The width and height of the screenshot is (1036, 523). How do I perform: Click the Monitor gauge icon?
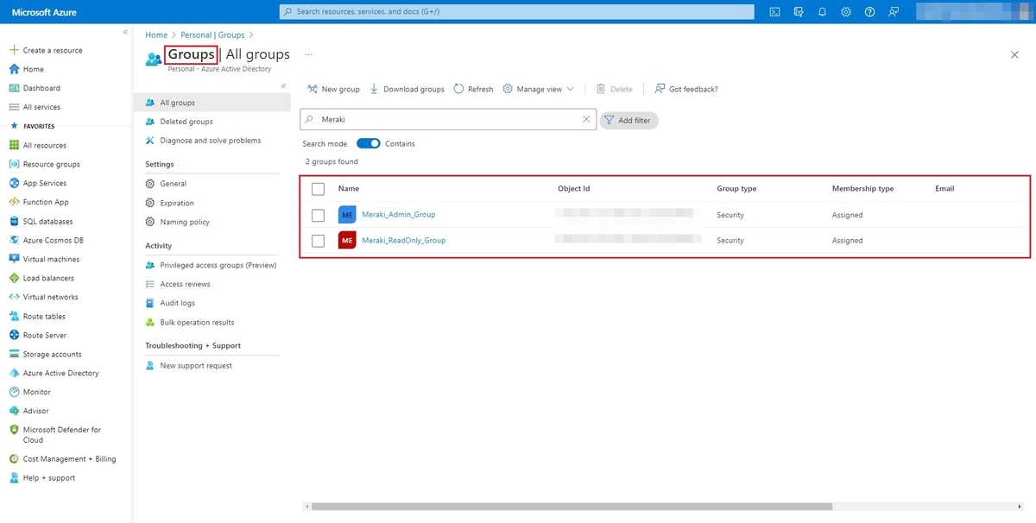point(14,392)
